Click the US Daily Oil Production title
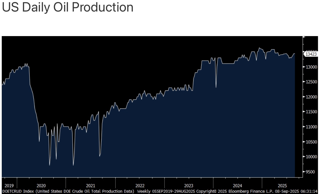The height and width of the screenshot is (194, 319). coord(67,8)
